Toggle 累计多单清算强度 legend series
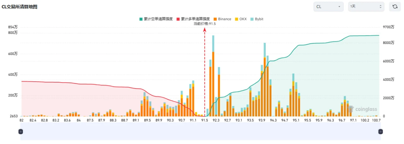 [x=193, y=19]
